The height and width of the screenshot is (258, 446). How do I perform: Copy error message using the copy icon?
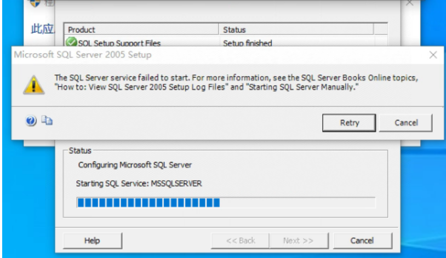tap(47, 121)
